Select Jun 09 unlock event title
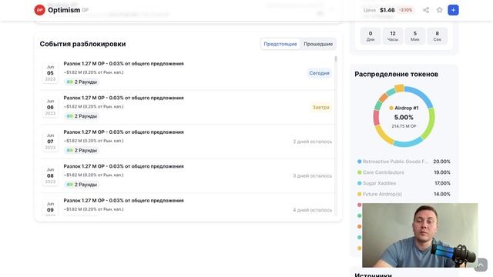Screen dimensions: 493x277 pyautogui.click(x=123, y=200)
